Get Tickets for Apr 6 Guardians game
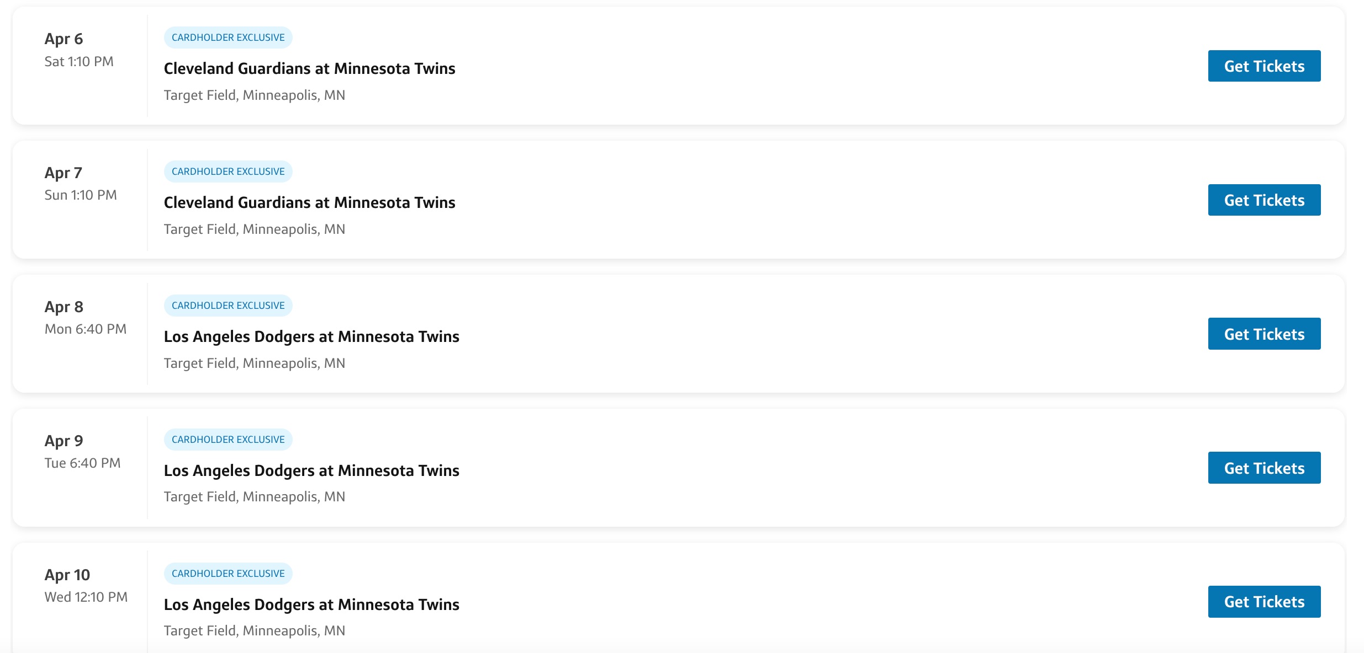The height and width of the screenshot is (653, 1364). [1264, 66]
